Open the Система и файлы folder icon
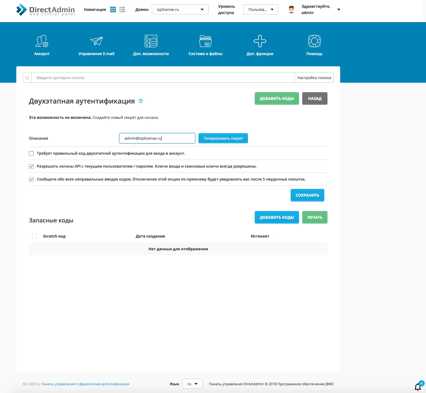The width and height of the screenshot is (426, 393). [x=205, y=41]
